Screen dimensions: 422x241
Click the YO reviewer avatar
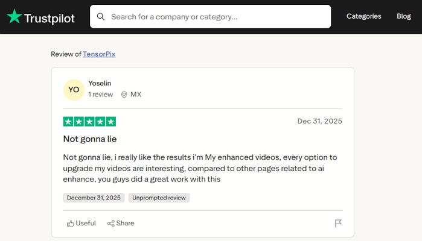[x=74, y=90]
